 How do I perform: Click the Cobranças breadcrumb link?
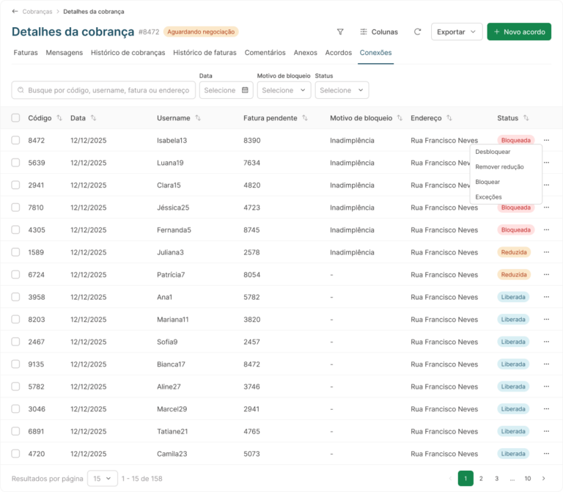tap(37, 12)
